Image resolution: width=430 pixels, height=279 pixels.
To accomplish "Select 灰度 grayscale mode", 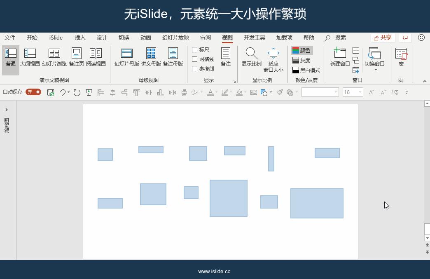I will 301,60.
